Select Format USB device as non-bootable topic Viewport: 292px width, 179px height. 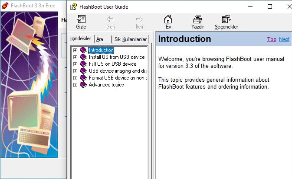(118, 78)
